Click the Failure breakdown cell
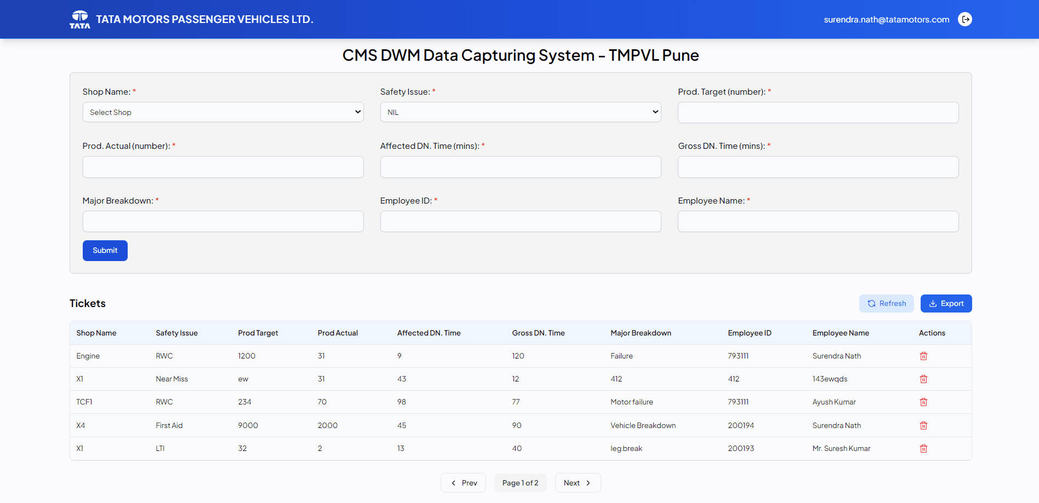The width and height of the screenshot is (1039, 503). [x=621, y=356]
